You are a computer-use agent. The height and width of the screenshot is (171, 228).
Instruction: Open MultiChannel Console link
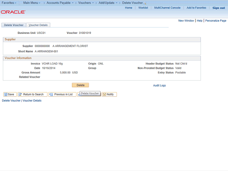click(167, 8)
